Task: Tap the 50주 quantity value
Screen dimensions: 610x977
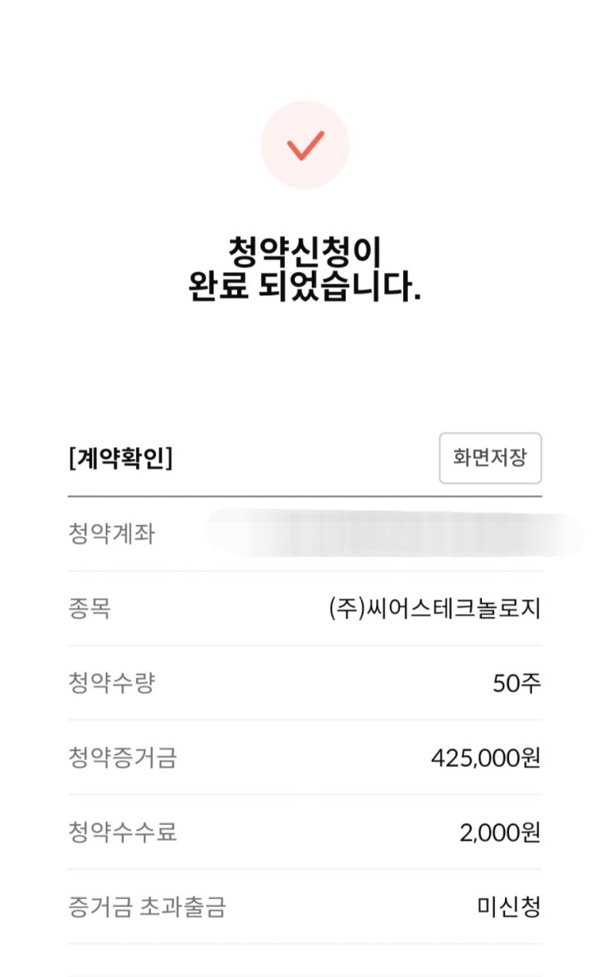Action: [x=516, y=683]
